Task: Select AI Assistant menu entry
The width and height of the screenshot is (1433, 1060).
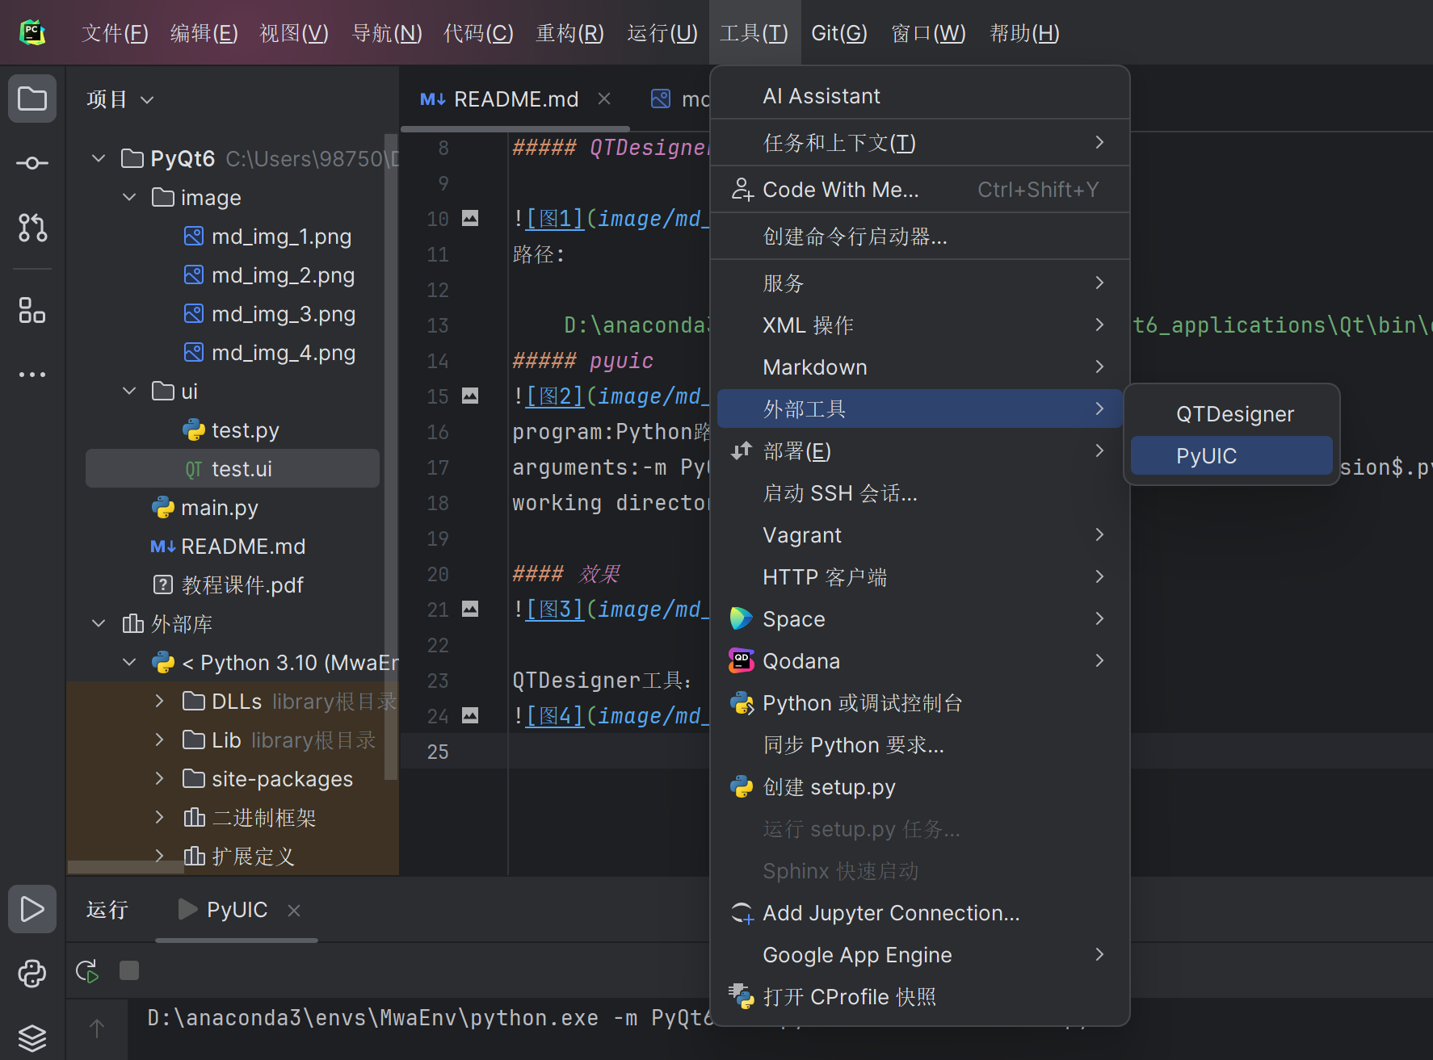Action: click(x=919, y=96)
